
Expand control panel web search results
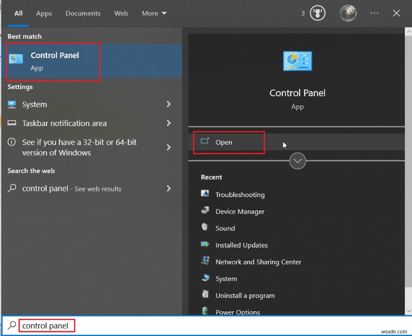pos(169,189)
